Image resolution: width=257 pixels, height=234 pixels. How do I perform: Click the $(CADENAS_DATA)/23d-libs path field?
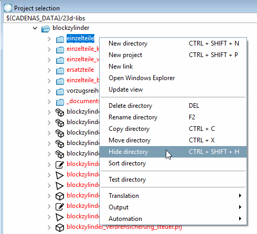pyautogui.click(x=130, y=18)
